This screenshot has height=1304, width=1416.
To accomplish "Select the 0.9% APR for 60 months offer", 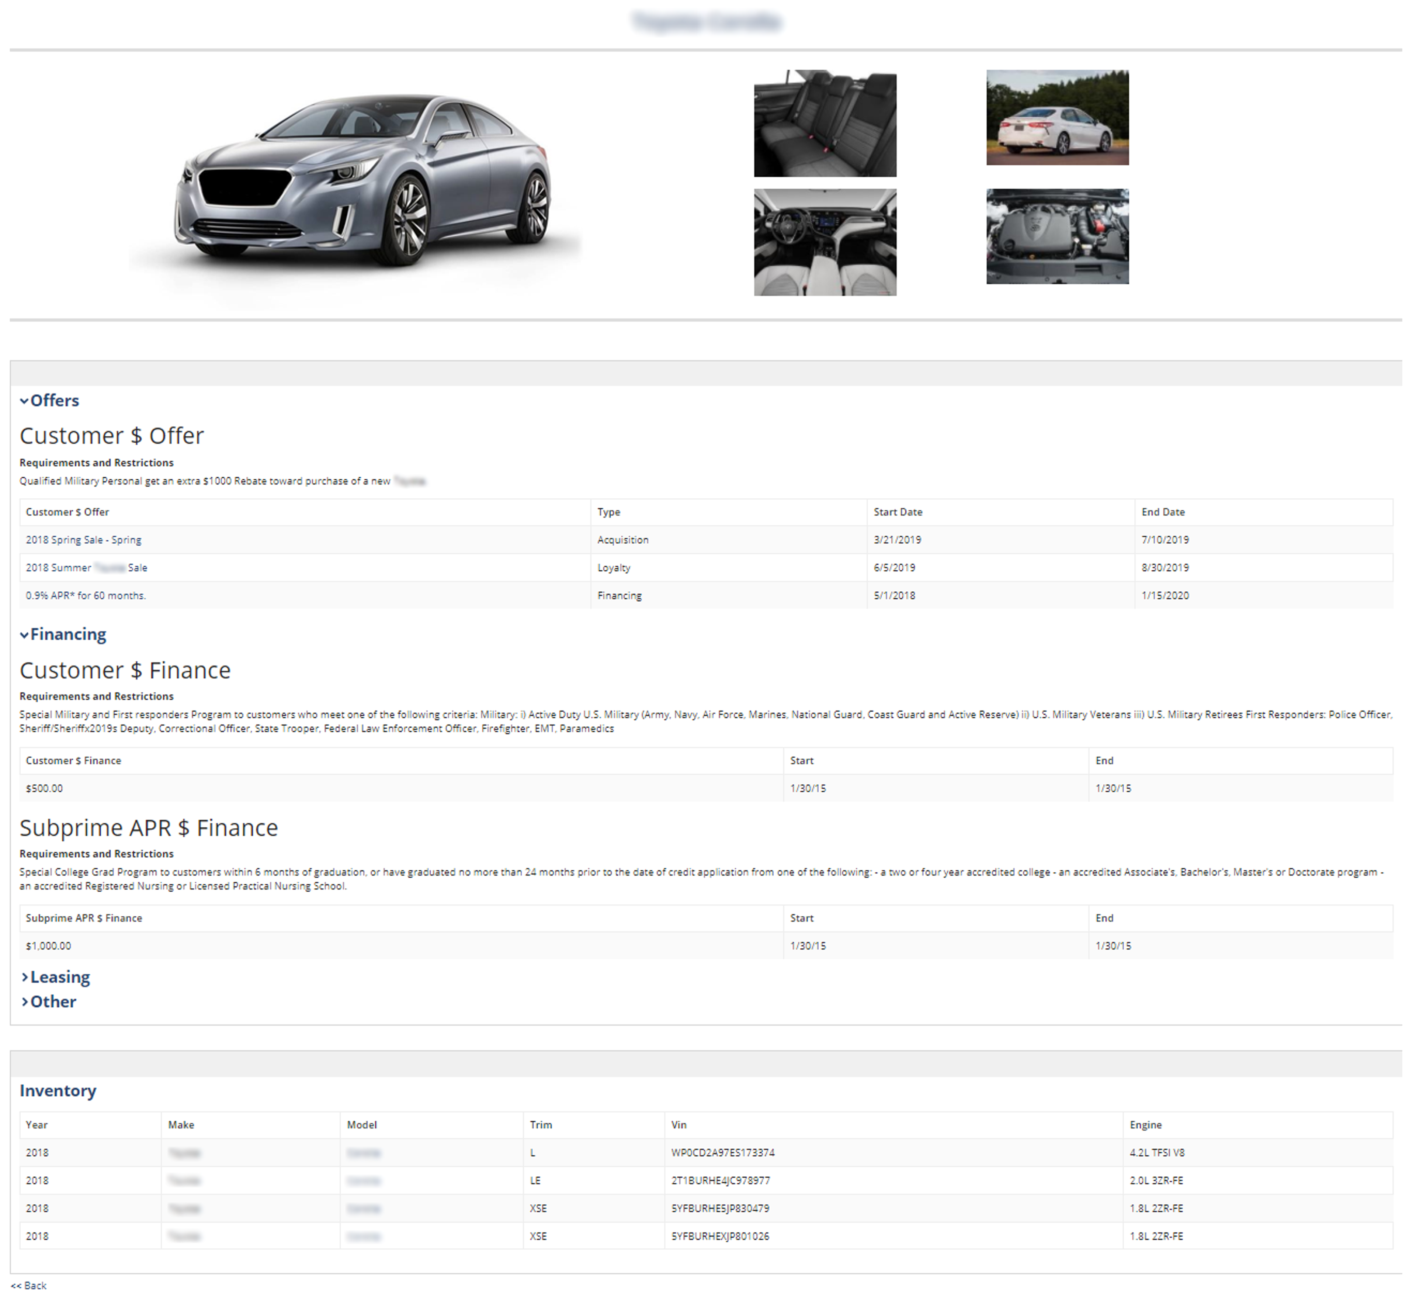I will pyautogui.click(x=86, y=595).
